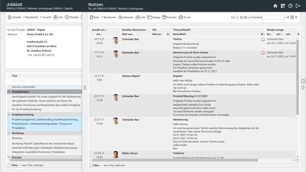Open the dashboard grid icon
The width and height of the screenshot is (306, 172).
coord(283,6)
